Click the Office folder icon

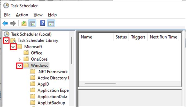coord(26,53)
